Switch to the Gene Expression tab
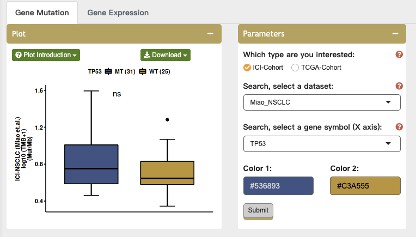 click(x=118, y=12)
